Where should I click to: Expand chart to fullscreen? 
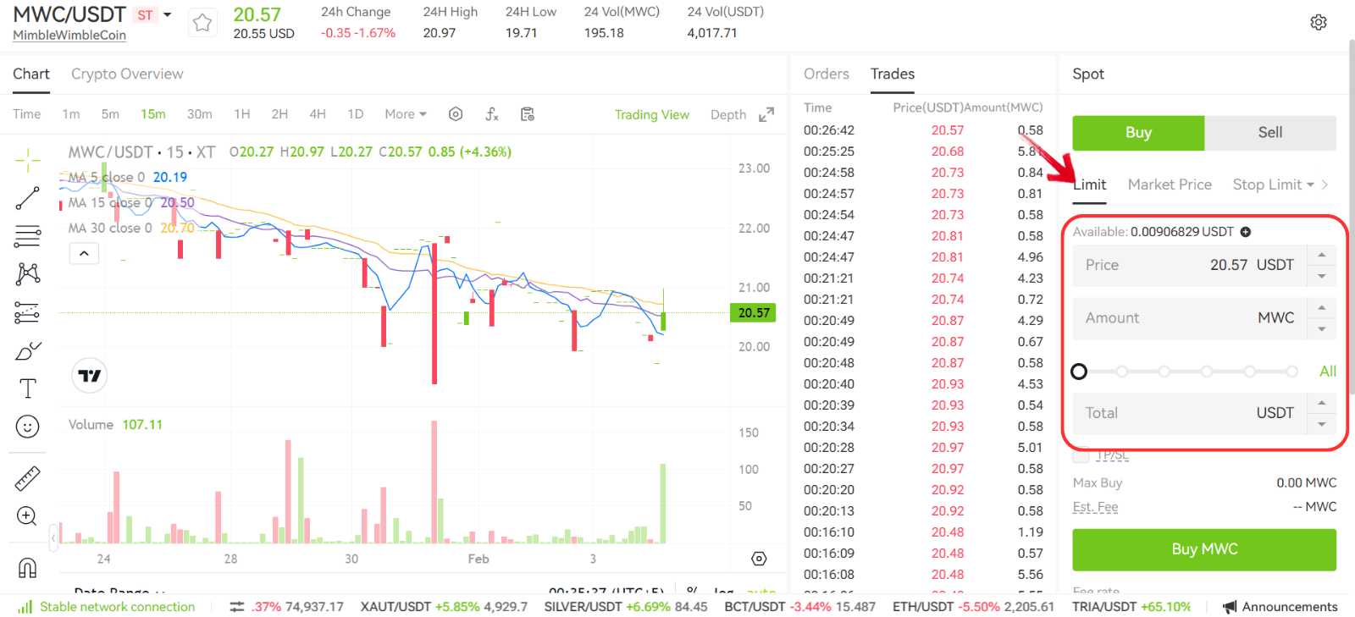tap(766, 114)
